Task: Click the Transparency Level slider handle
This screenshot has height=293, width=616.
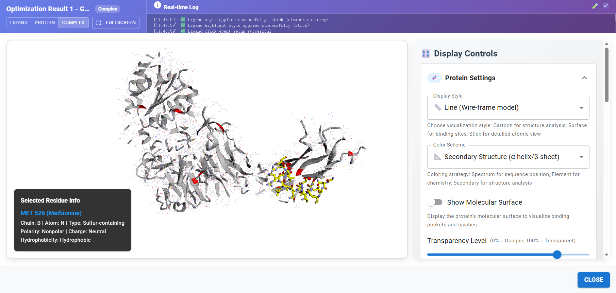Action: [557, 255]
